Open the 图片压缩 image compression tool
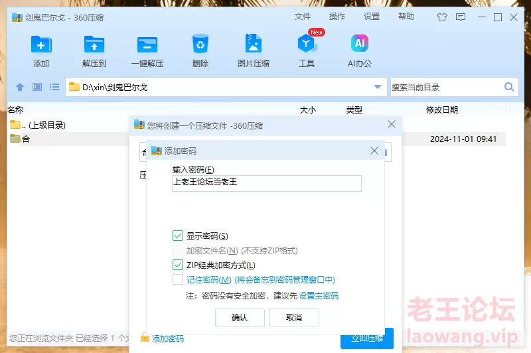 (x=254, y=45)
